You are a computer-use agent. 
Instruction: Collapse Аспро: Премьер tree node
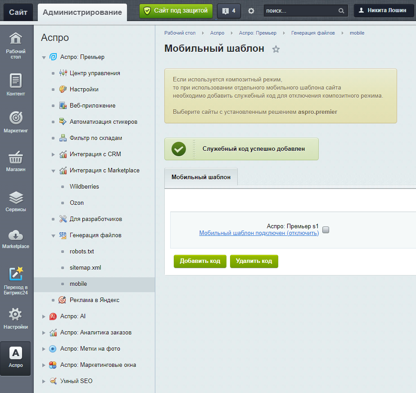[44, 57]
